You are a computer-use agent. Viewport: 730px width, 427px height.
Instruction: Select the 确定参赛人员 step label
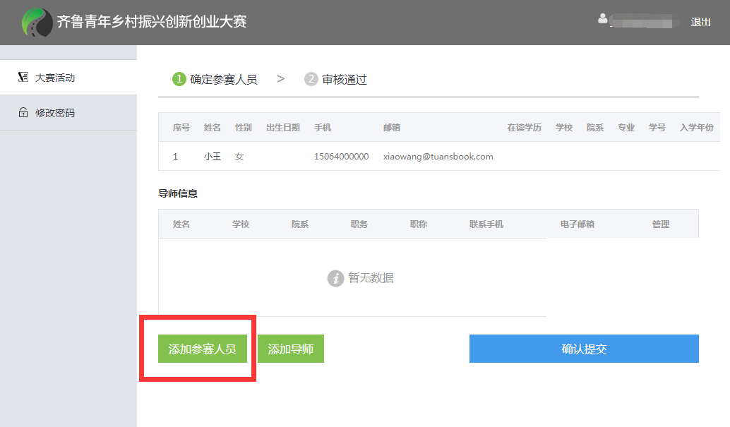click(x=224, y=80)
